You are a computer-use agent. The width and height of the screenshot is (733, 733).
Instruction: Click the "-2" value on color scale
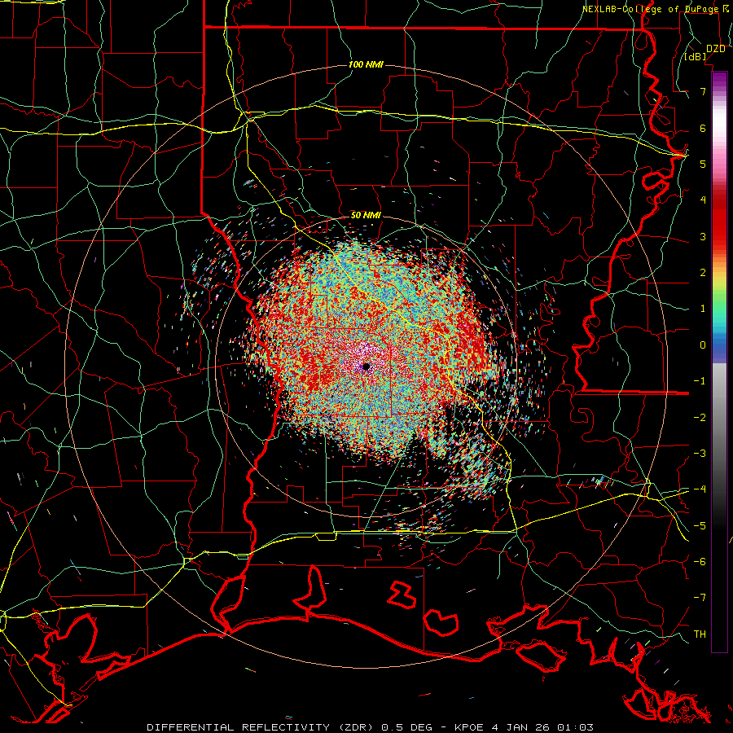point(700,418)
